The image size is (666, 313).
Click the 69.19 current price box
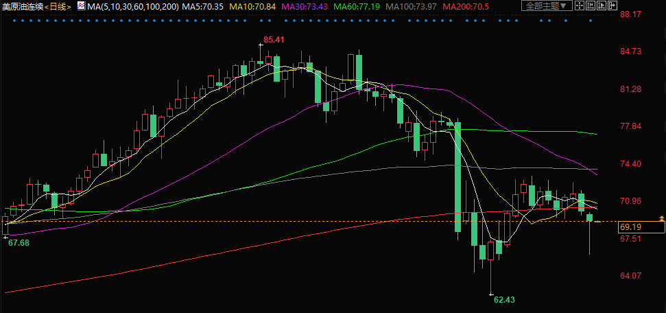click(x=630, y=227)
